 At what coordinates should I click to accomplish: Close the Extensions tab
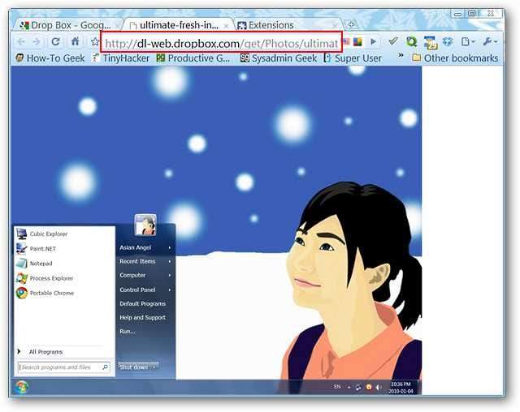[x=335, y=25]
